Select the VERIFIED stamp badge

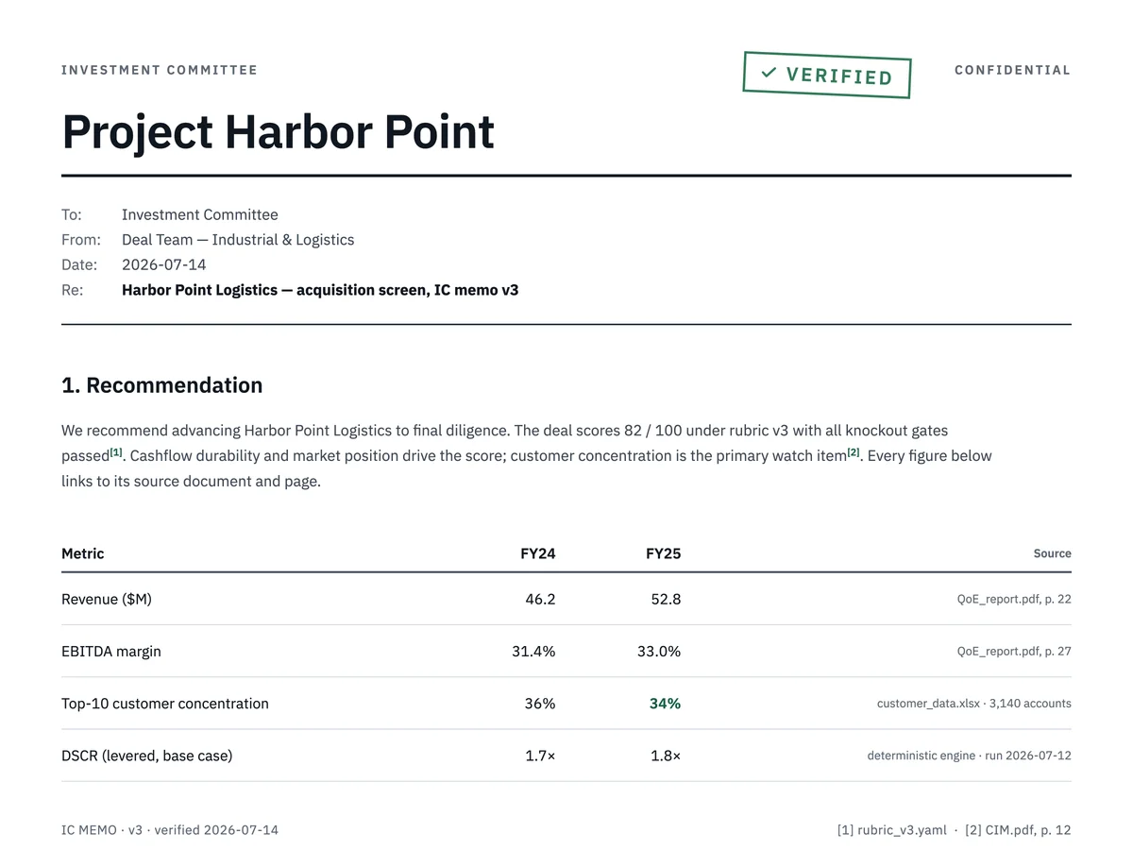827,75
